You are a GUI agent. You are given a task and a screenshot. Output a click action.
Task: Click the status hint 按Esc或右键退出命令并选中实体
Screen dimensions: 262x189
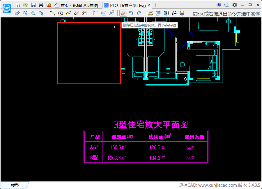pos(226,14)
